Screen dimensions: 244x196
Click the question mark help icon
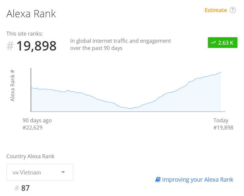pyautogui.click(x=233, y=10)
